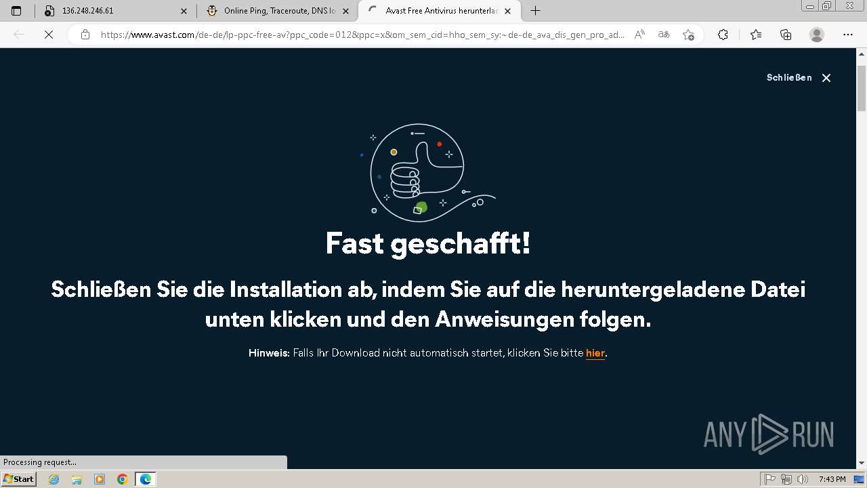Open the volume tray icon
The image size is (867, 488).
point(802,479)
